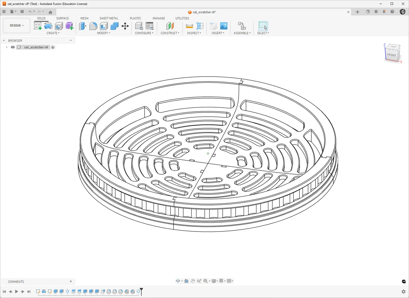Open the MODIFY dropdown menu
The height and width of the screenshot is (298, 409).
(x=104, y=33)
